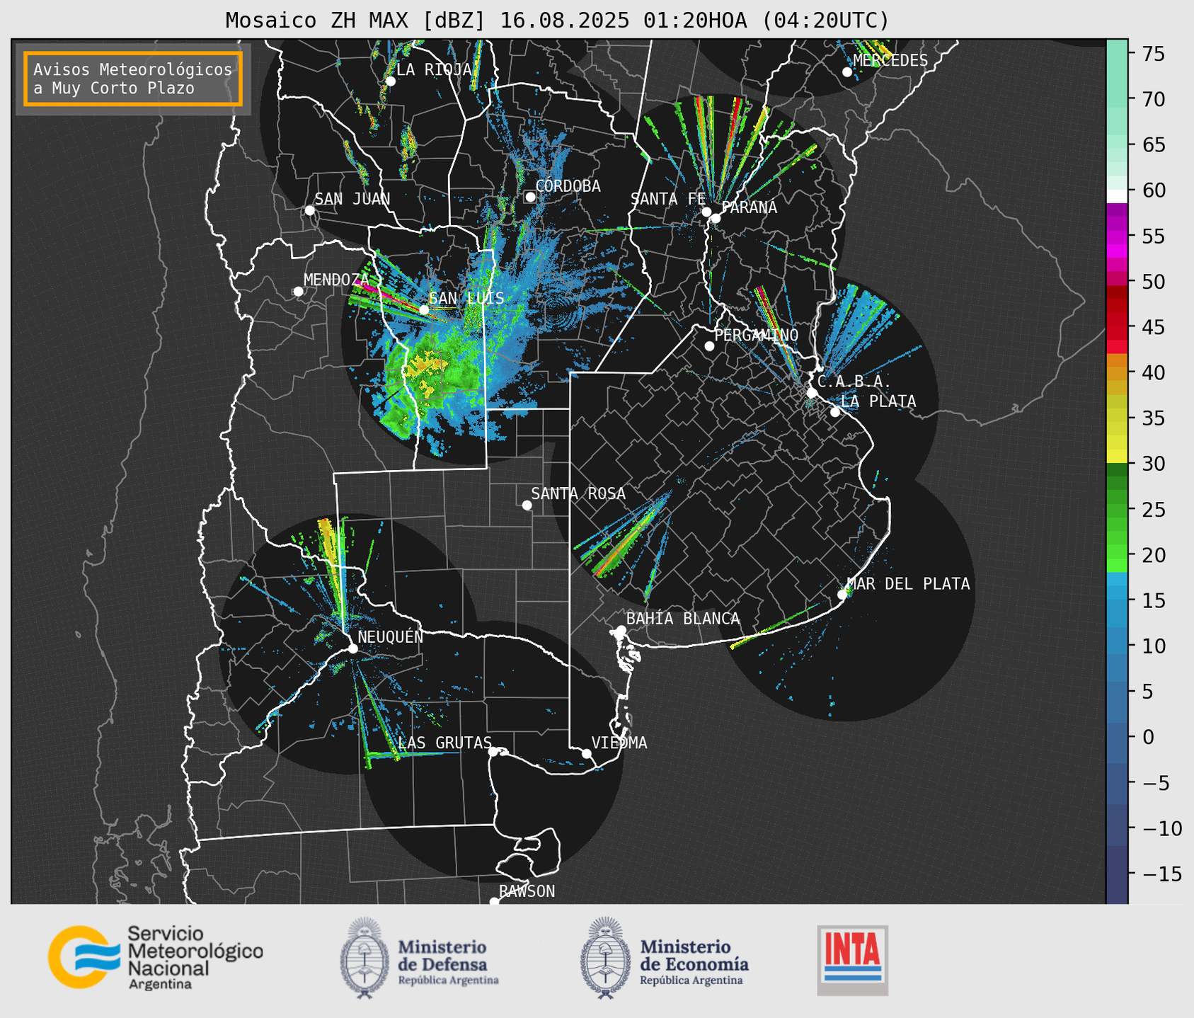Image resolution: width=1194 pixels, height=1018 pixels.
Task: Click the Ministerio de Economía emblem
Action: pos(605,958)
